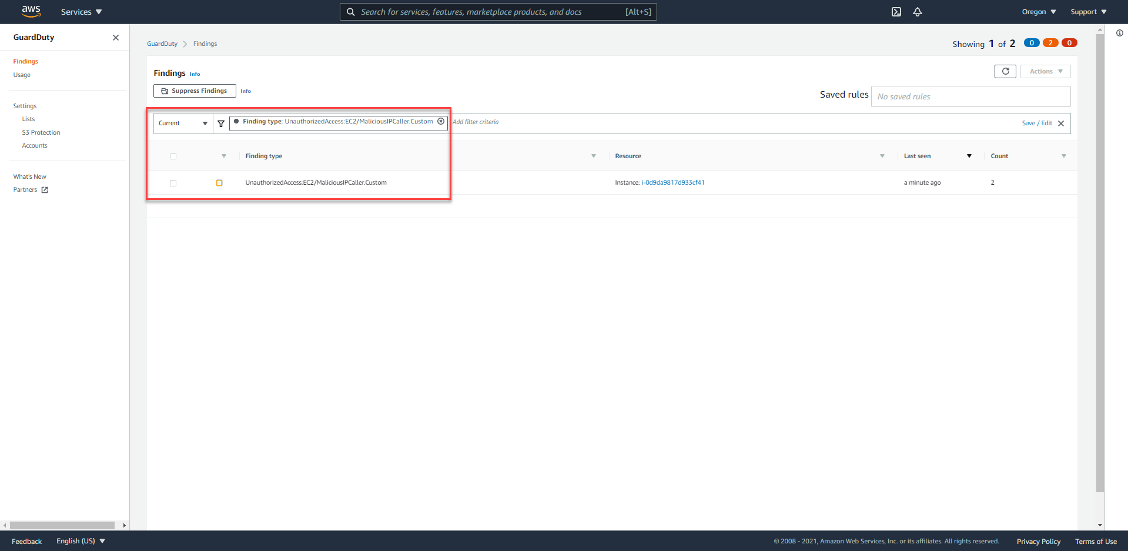
Task: Click the search magnifier icon
Action: 350,12
